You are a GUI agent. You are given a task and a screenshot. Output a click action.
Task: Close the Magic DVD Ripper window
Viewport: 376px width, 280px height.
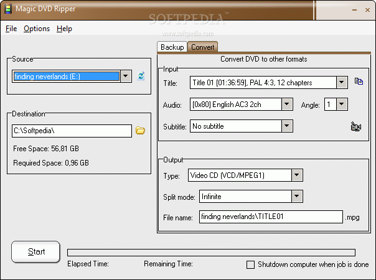(x=367, y=10)
